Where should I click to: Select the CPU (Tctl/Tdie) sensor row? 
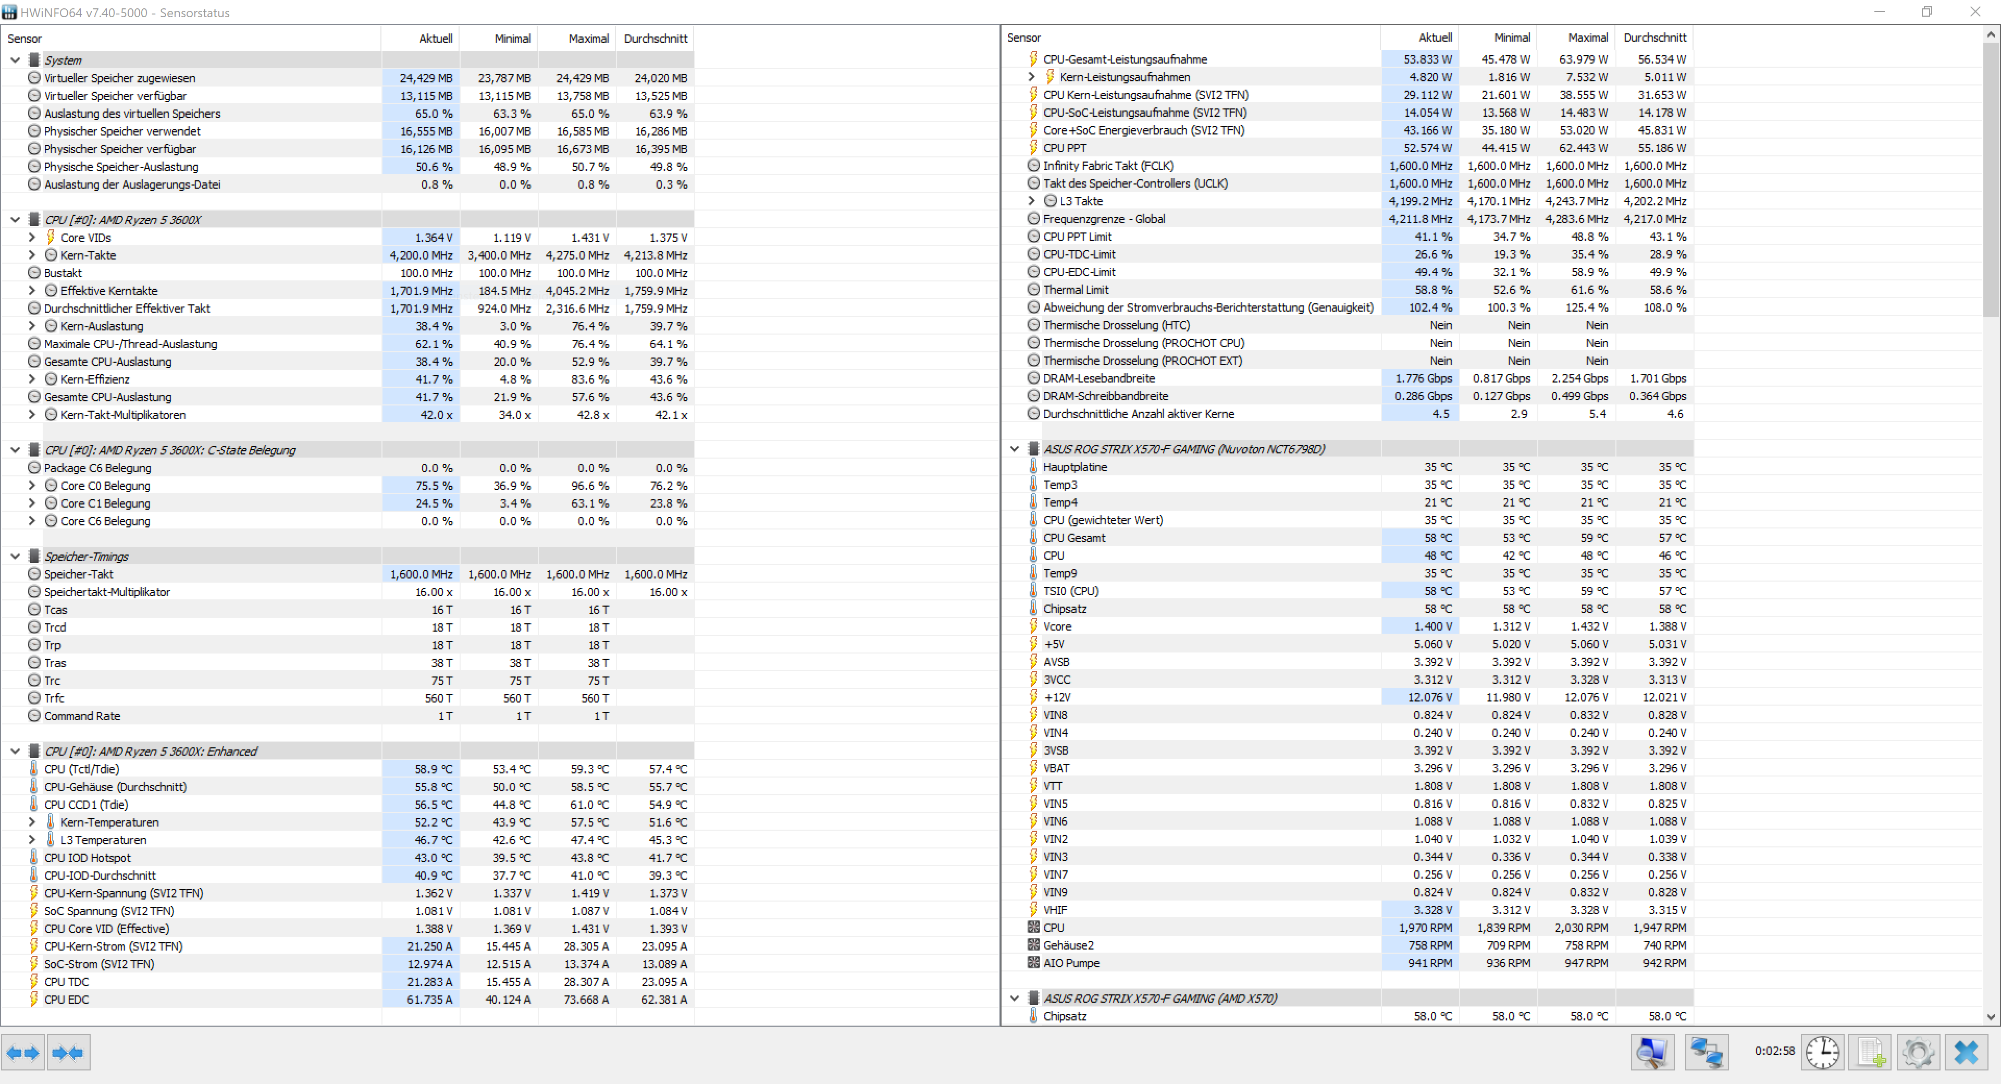82,769
